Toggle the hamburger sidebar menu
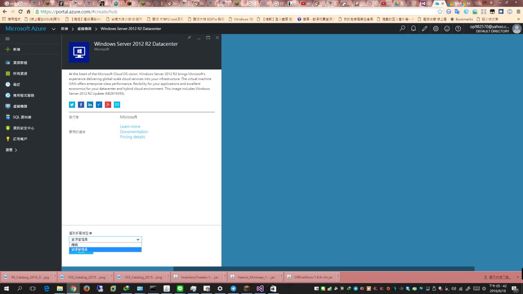The image size is (523, 294). pyautogui.click(x=7, y=39)
